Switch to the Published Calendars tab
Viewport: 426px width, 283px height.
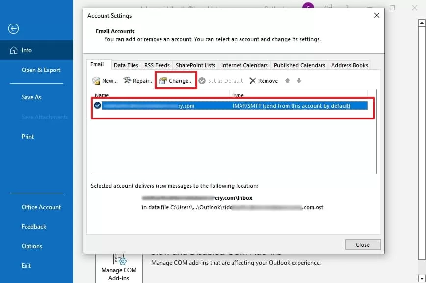click(x=299, y=65)
